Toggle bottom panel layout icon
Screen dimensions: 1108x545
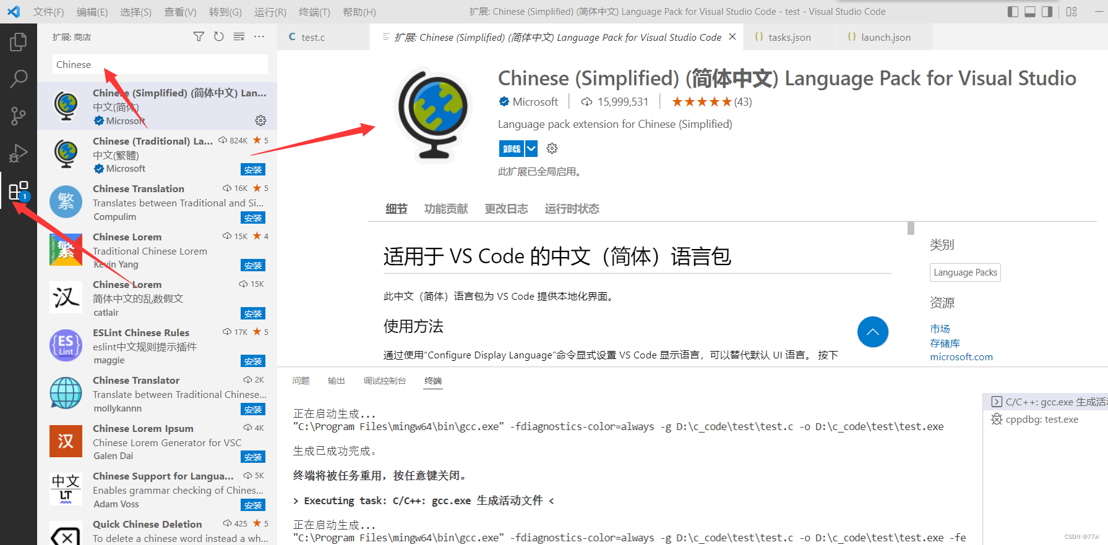(x=1030, y=12)
